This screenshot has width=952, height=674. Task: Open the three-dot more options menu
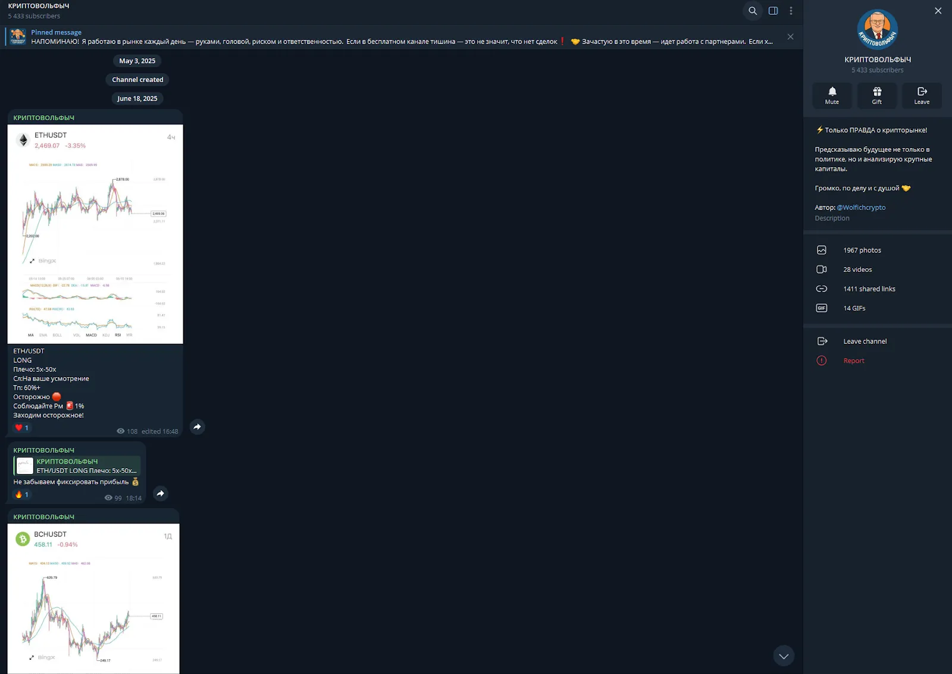791,11
